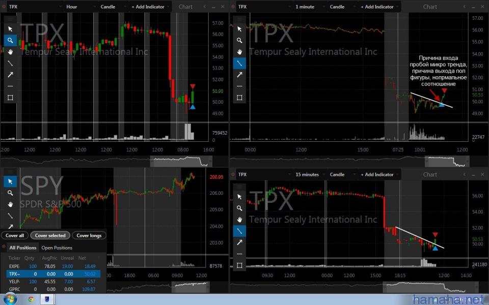
Task: Click the GPRC net value 109.87
Action: 89,289
